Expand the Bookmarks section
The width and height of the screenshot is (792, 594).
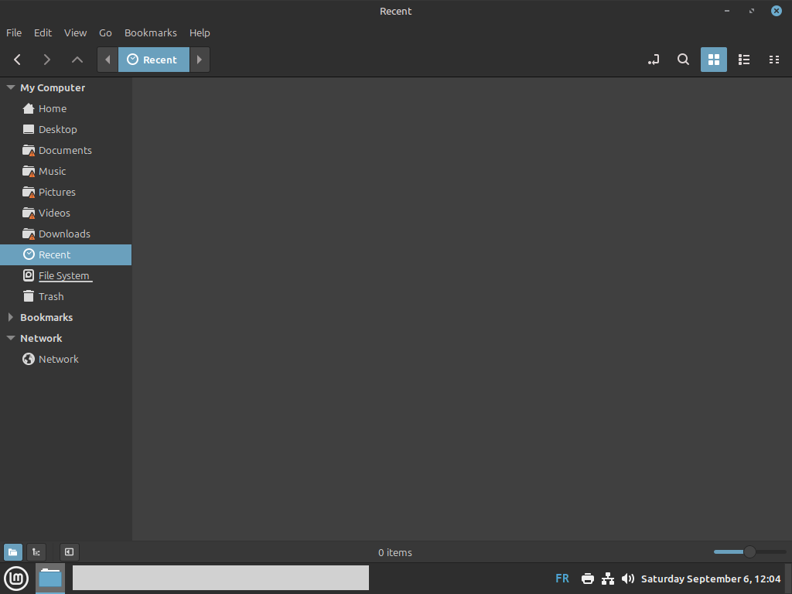pos(11,318)
